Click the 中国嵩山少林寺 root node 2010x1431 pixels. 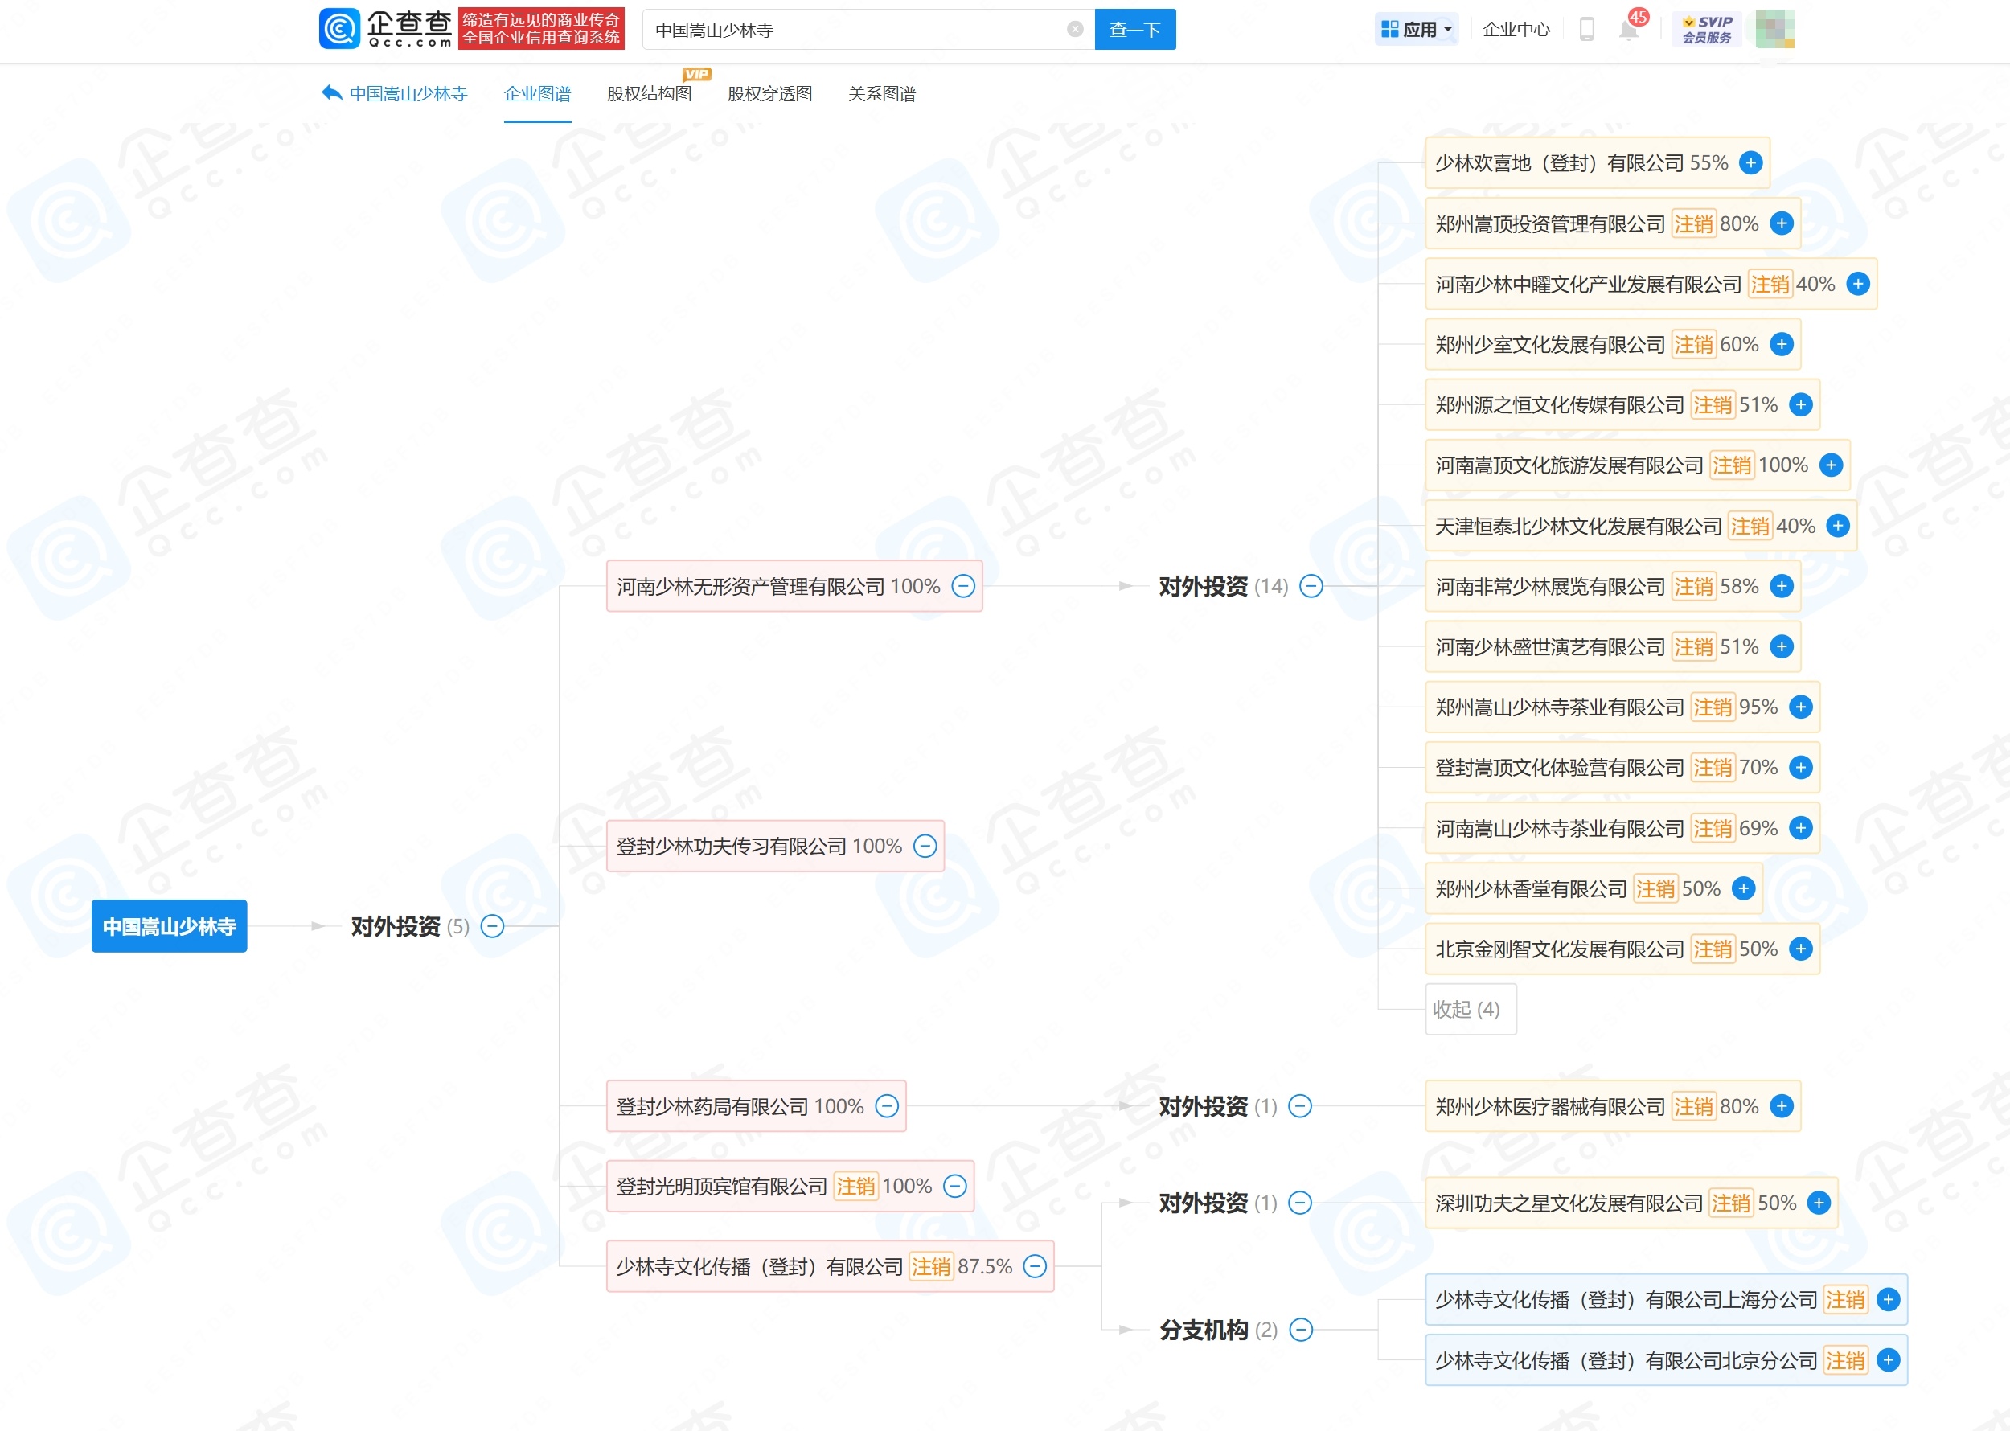tap(169, 926)
